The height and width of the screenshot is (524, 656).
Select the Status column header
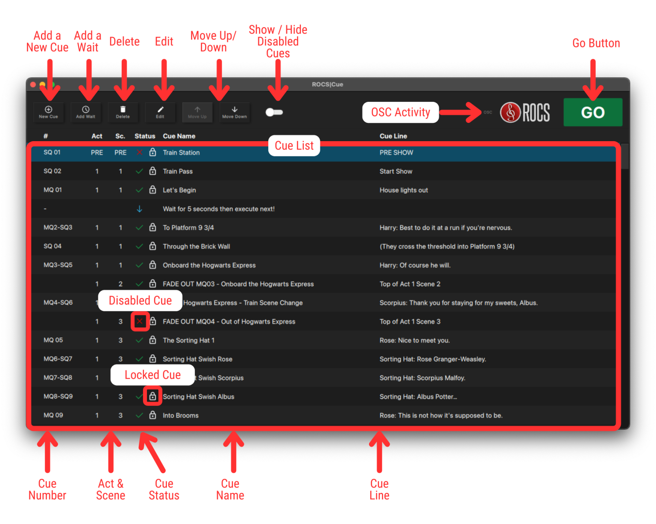[x=144, y=136]
